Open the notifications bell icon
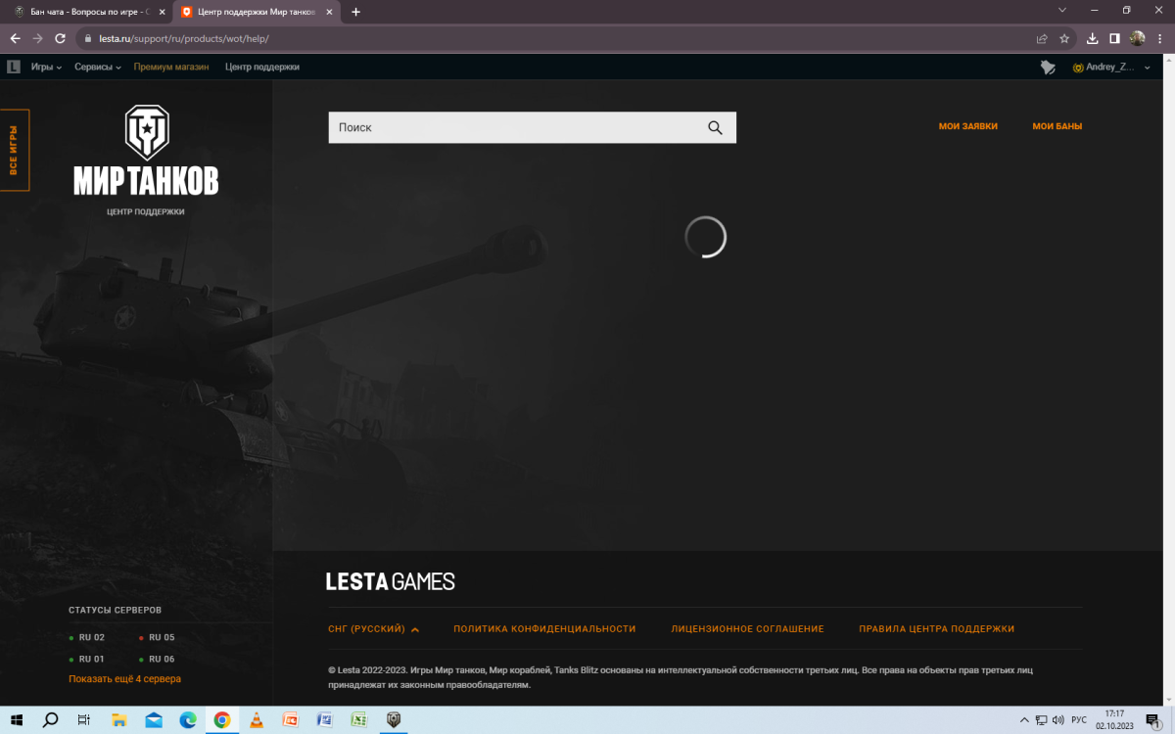The width and height of the screenshot is (1175, 734). (x=1048, y=68)
